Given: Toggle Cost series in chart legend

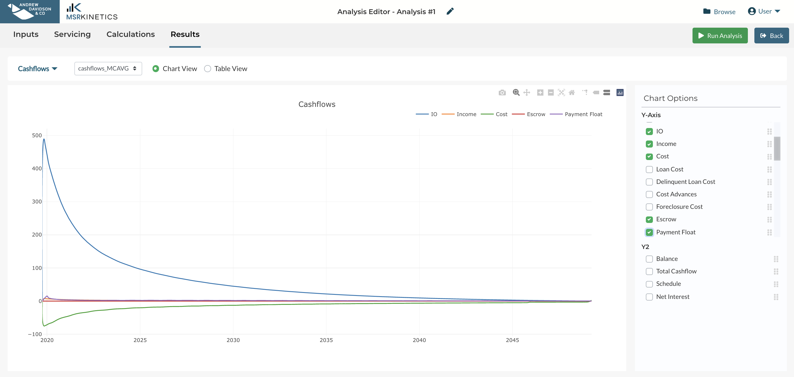Looking at the screenshot, I should click(x=494, y=114).
